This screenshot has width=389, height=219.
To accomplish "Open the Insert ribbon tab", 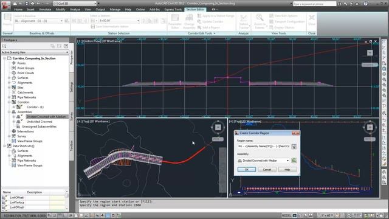I will tap(30, 10).
